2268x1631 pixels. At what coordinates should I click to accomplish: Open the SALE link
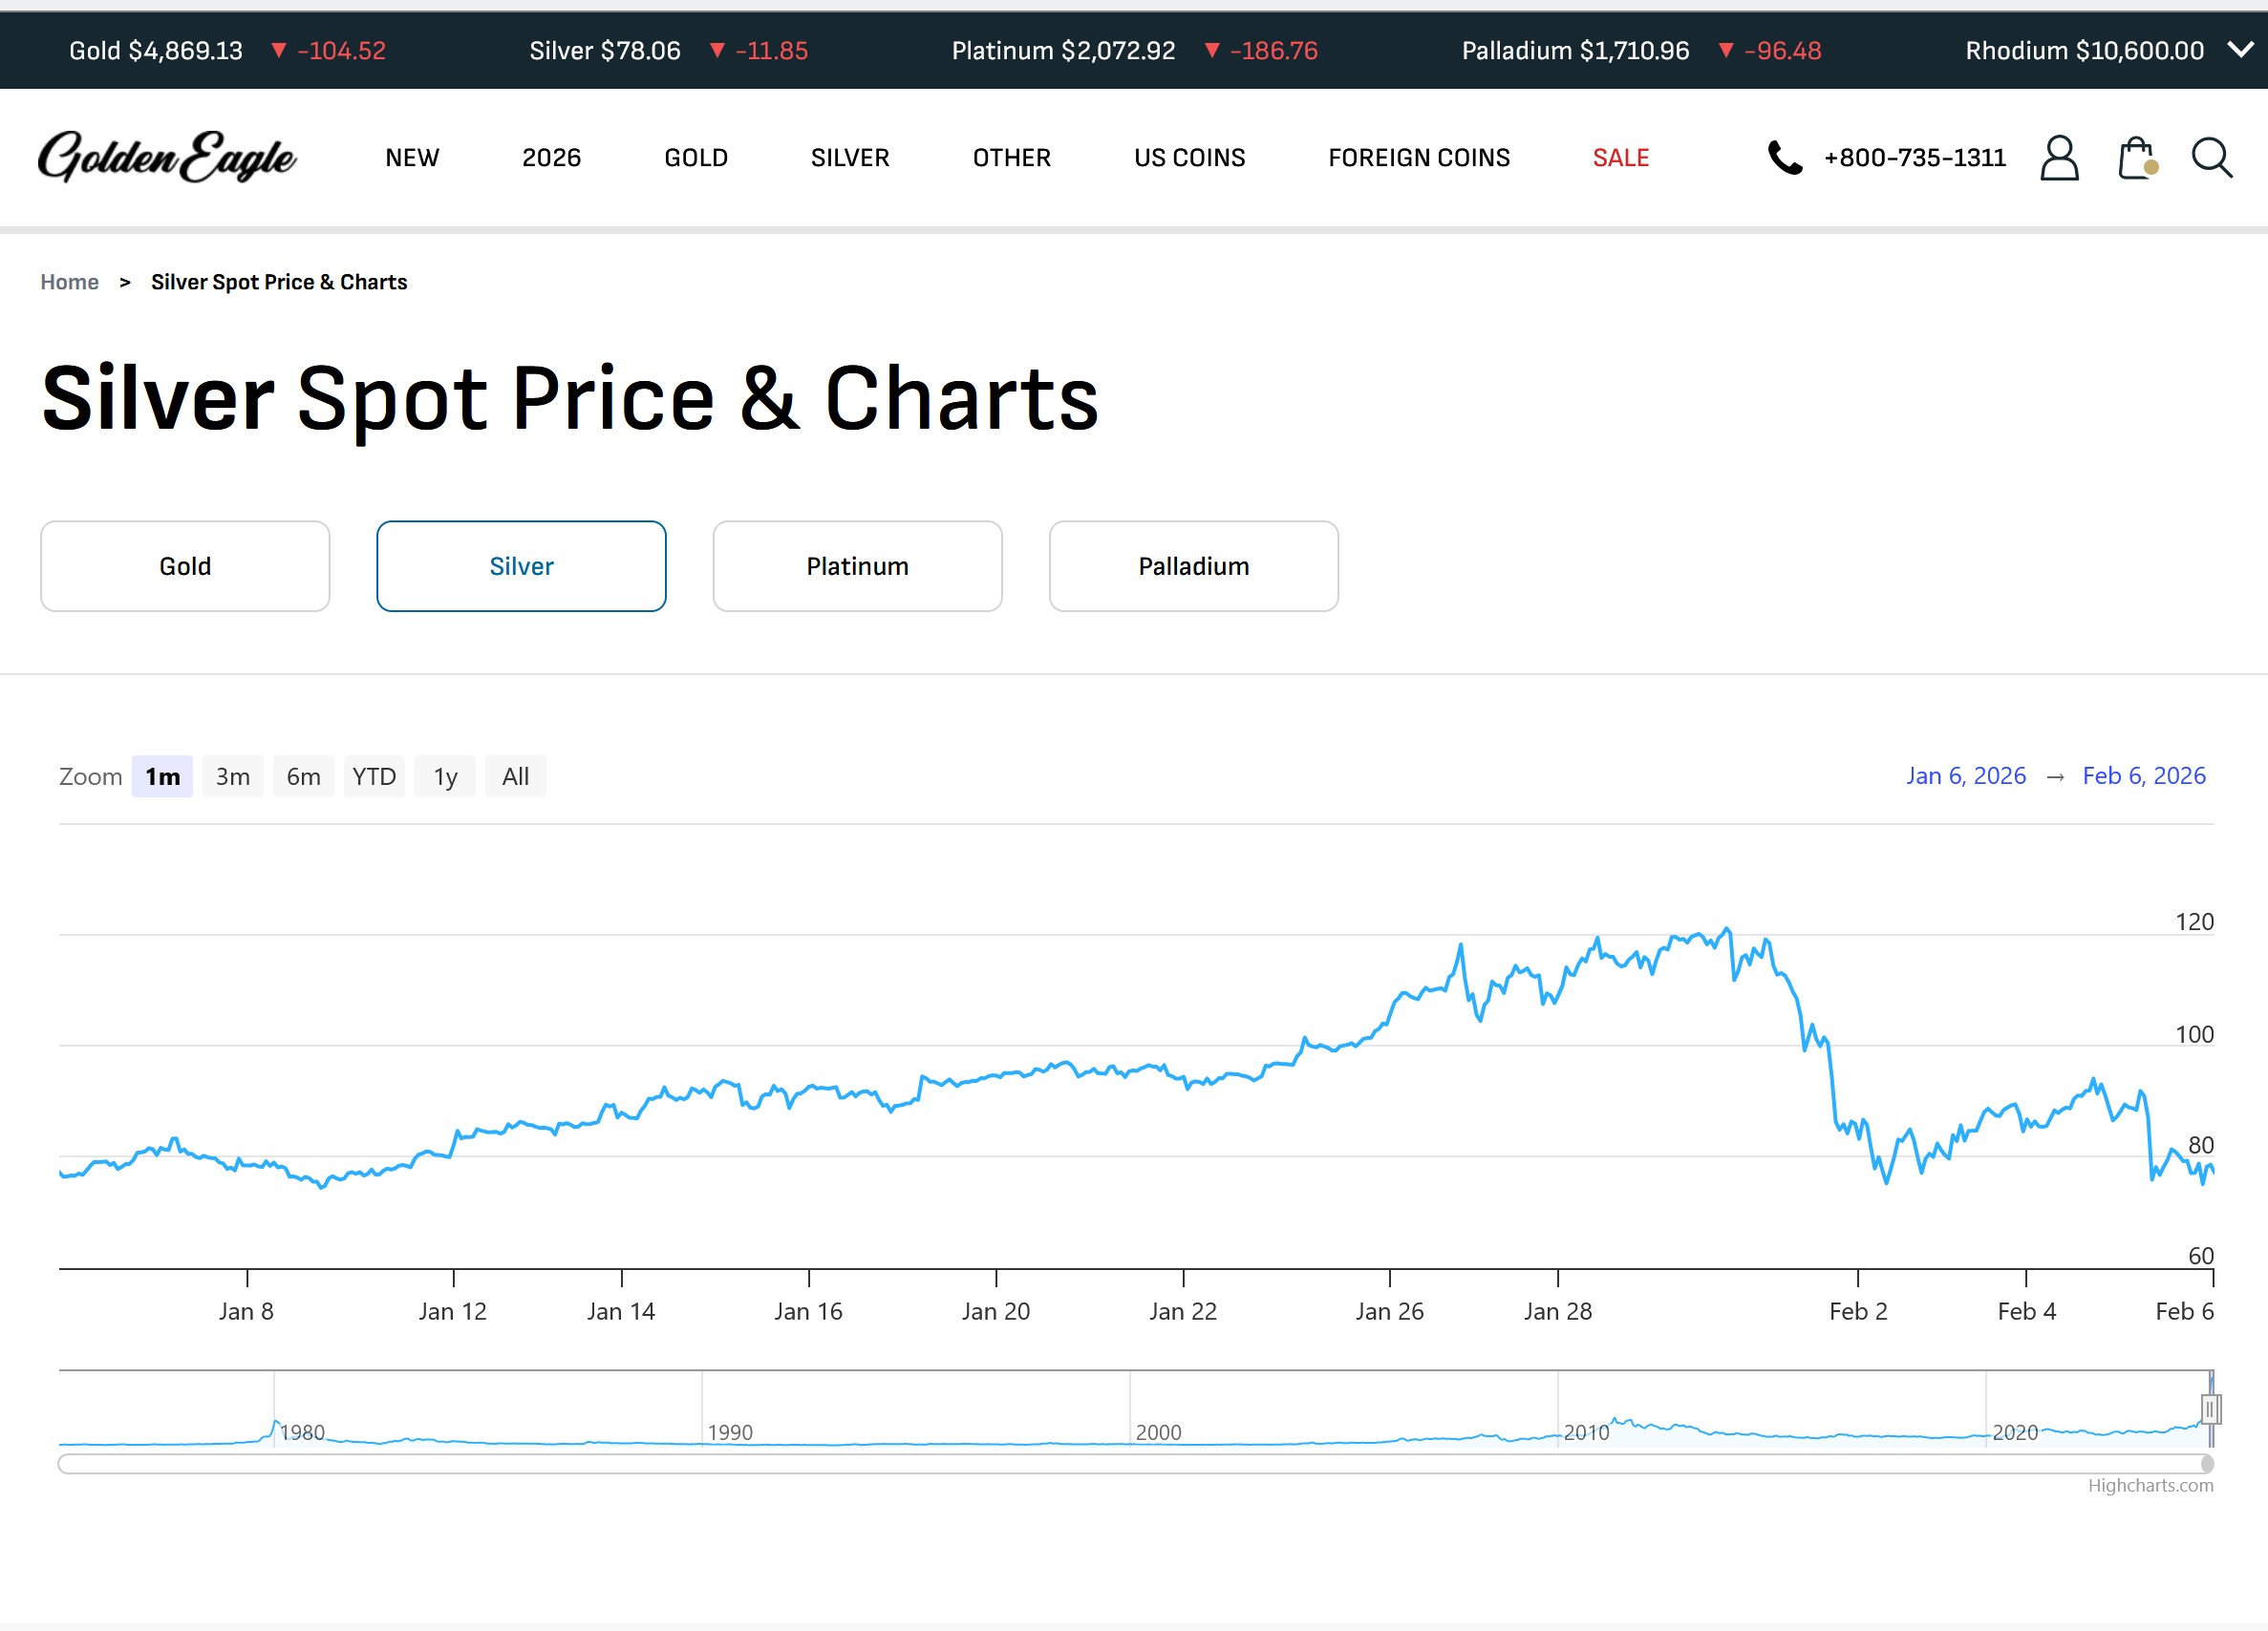[x=1620, y=158]
